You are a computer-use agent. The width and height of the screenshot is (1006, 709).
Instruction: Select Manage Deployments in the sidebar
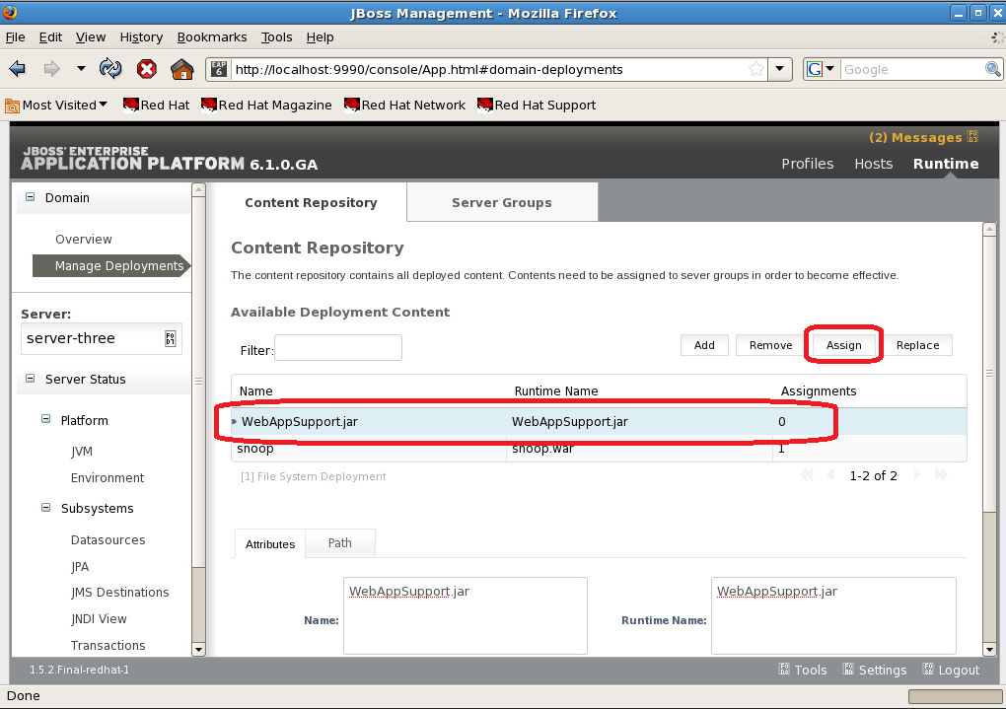coord(111,265)
